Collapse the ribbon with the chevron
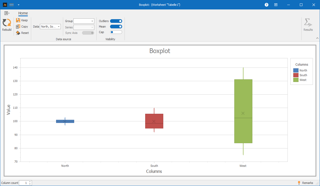 (x=317, y=38)
